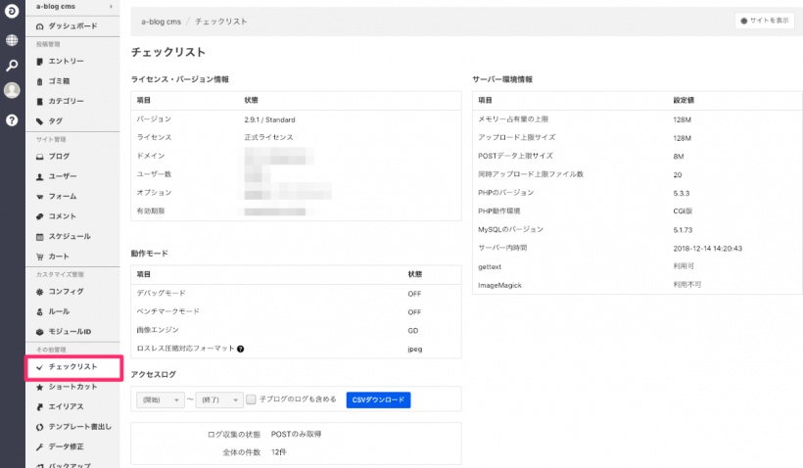Enable 子ブログのログも含める checkbox
The width and height of the screenshot is (803, 468).
252,399
